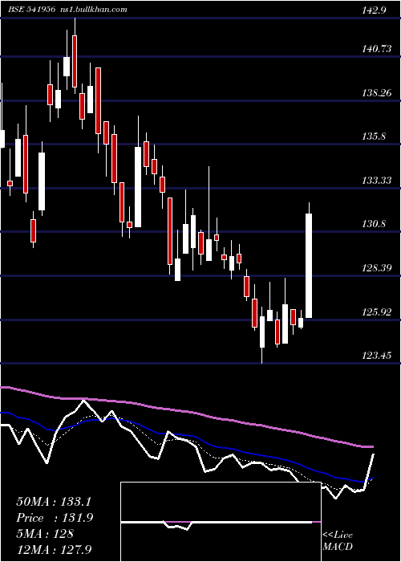Click the 135.8 price axis label
This screenshot has width=401, height=562.
[x=374, y=136]
